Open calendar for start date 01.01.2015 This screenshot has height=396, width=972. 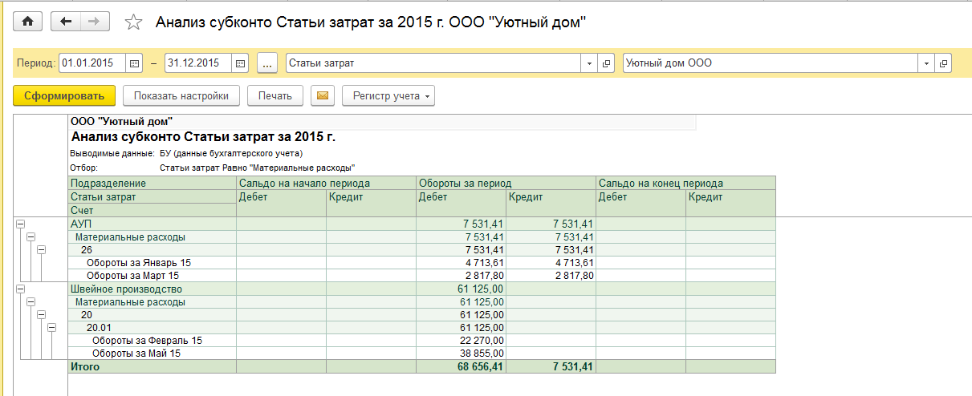(x=134, y=63)
